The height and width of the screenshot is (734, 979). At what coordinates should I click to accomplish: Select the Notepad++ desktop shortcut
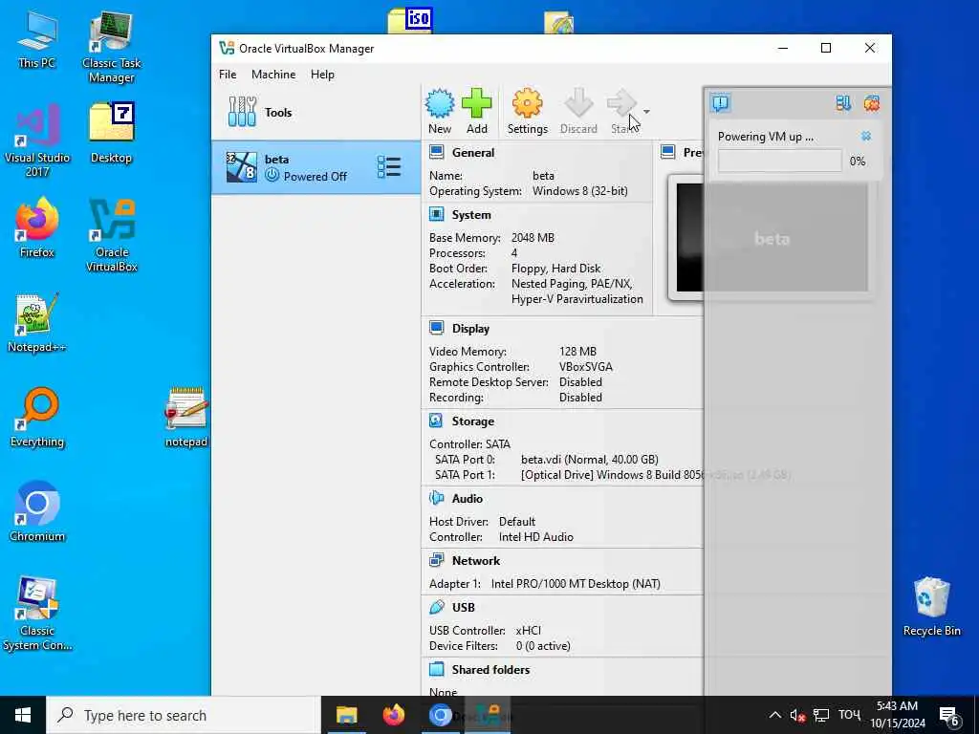coord(37,323)
